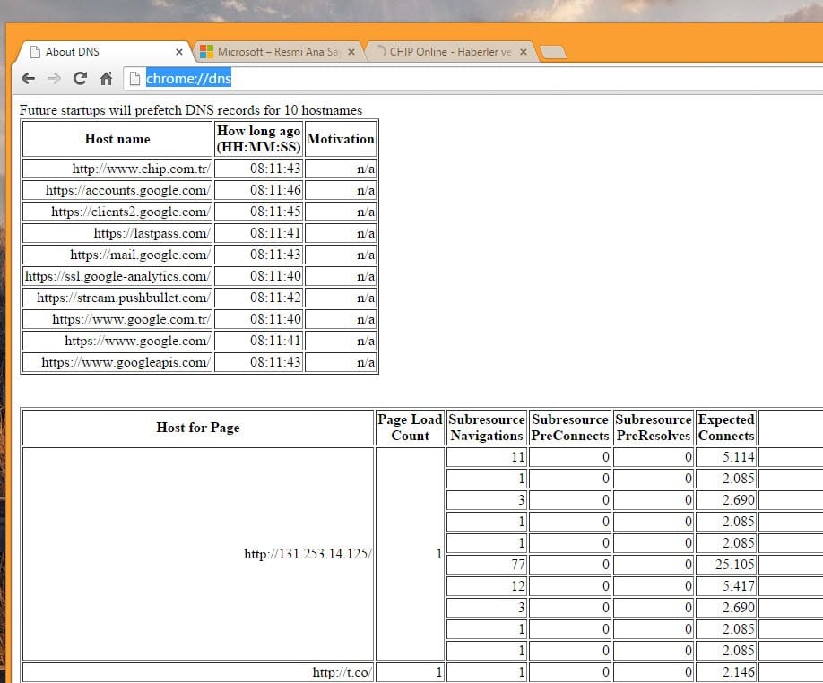Switch to the About DNS tab
The image size is (823, 683).
(x=102, y=51)
